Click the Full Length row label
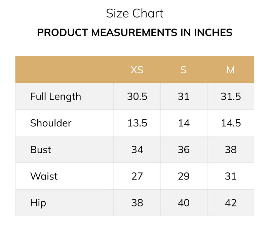Image resolution: width=269 pixels, height=233 pixels. coord(55,96)
